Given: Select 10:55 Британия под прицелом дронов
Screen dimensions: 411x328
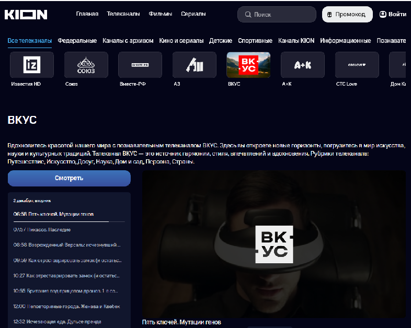Looking at the screenshot, I should [65, 291].
